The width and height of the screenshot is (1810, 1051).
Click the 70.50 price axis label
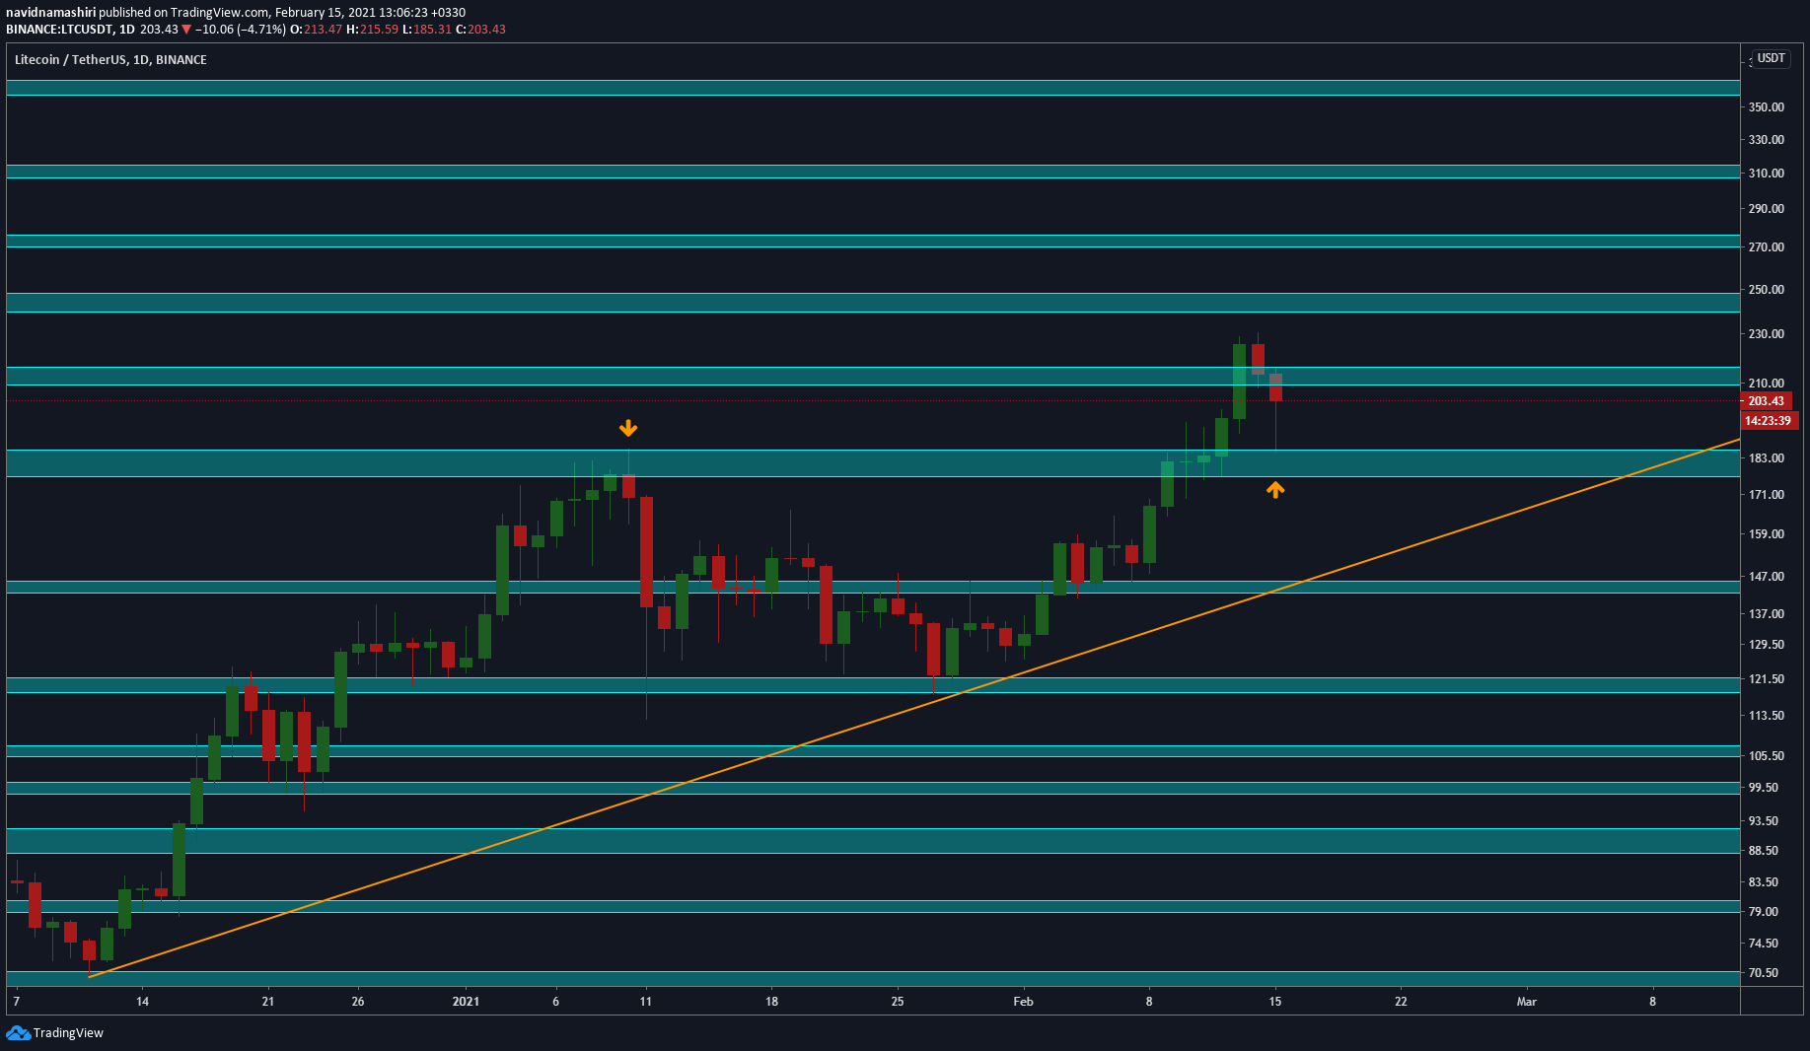(1763, 973)
